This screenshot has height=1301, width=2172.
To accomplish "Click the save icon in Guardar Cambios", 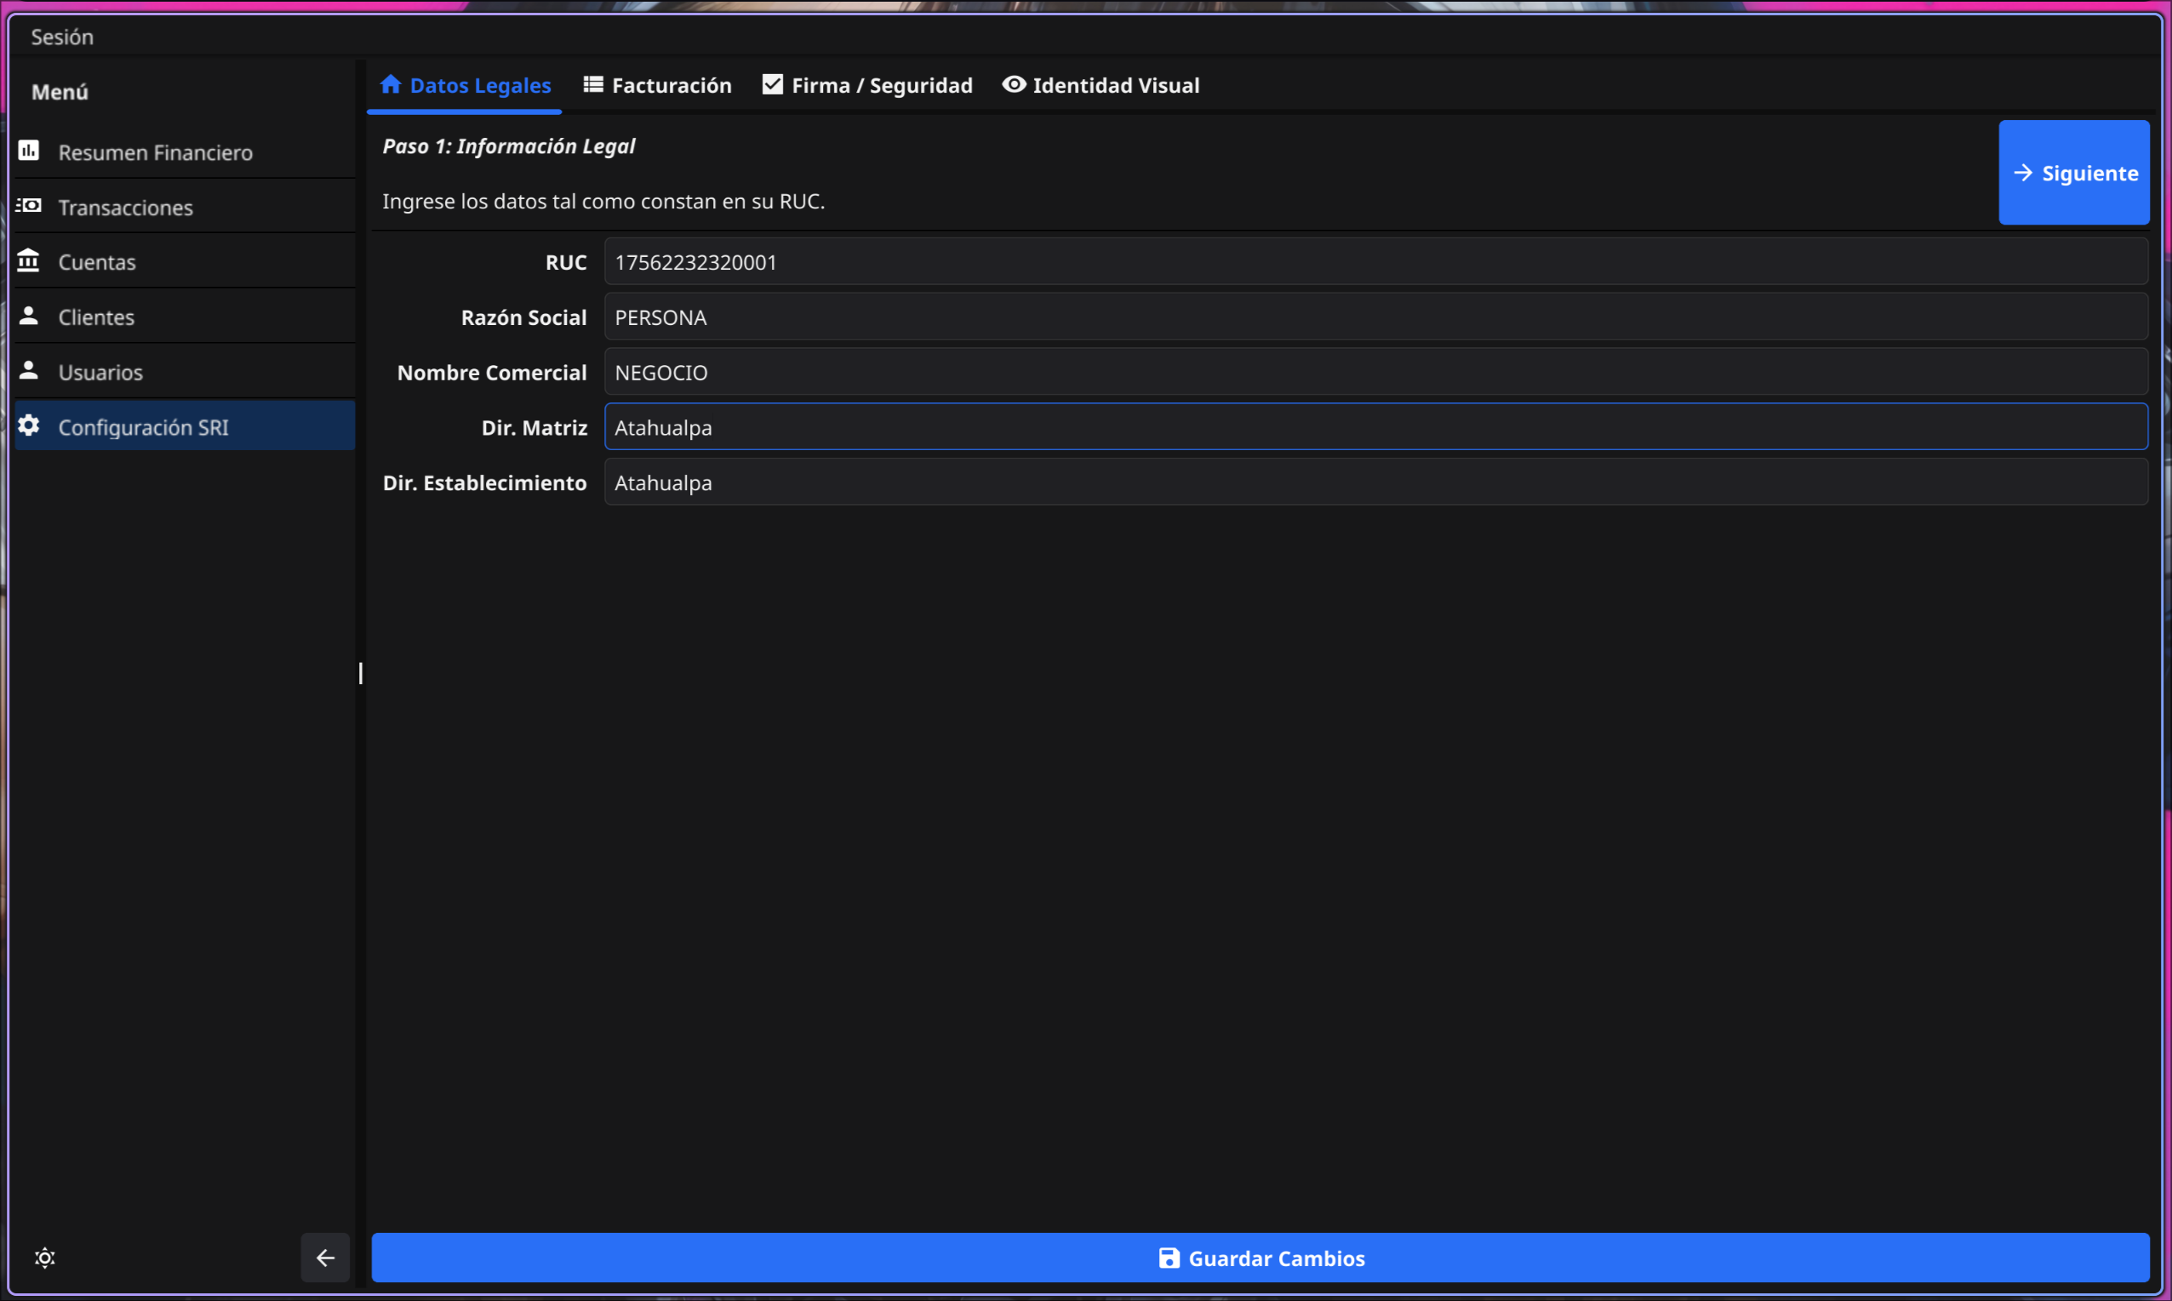I will 1168,1257.
